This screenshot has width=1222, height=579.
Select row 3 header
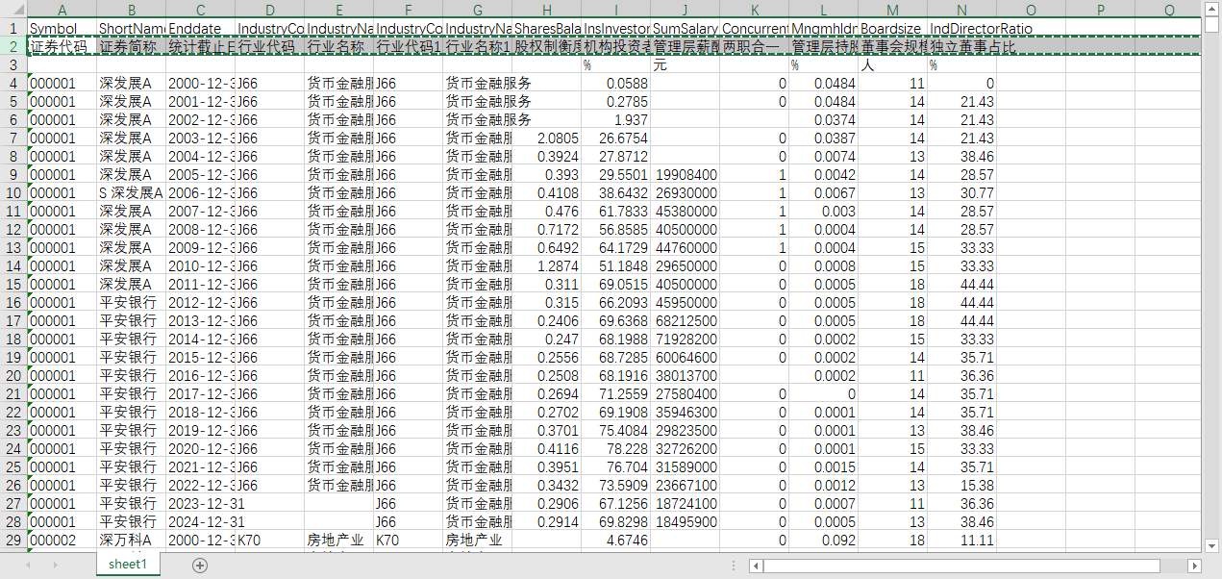tap(13, 65)
